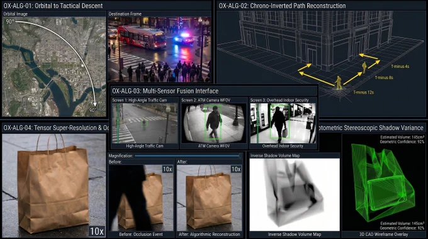428x239 pixels.
Task: Open the Destination Frame street image
Action: 159,50
